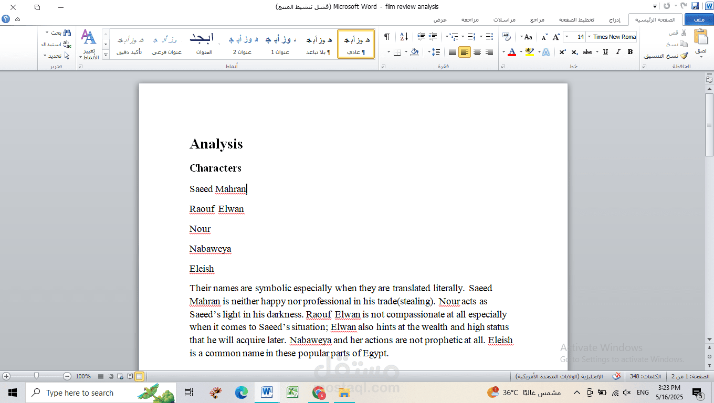
Task: Click the Justify alignment icon
Action: (x=453, y=52)
